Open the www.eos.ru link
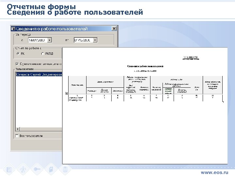235x176 pixels. 214,172
